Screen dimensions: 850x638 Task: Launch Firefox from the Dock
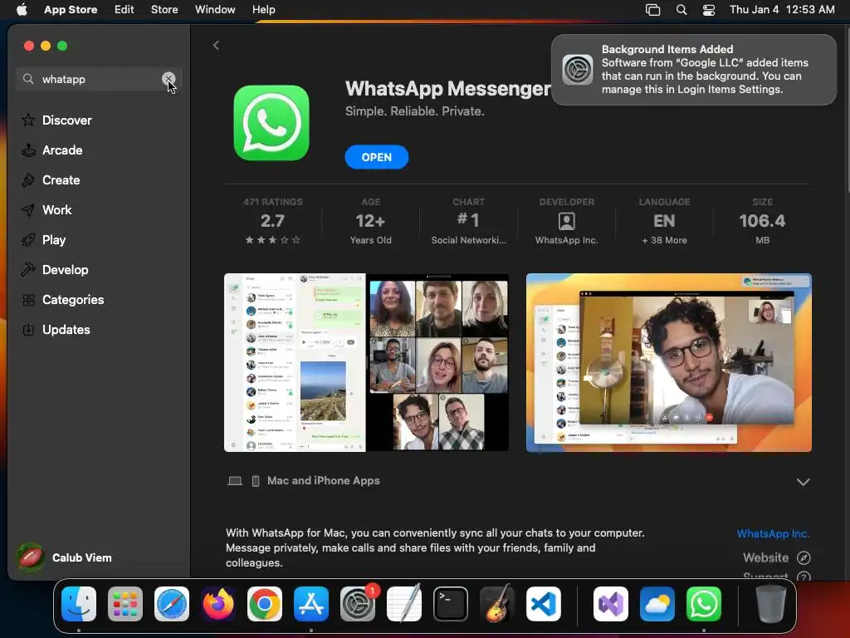[x=218, y=604]
